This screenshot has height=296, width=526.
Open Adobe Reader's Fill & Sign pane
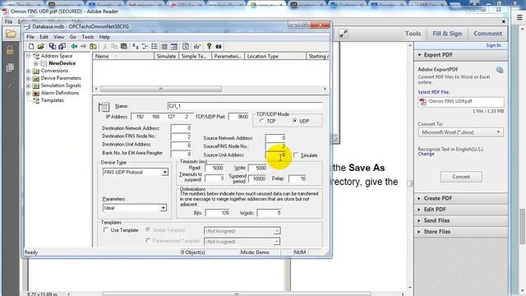447,34
